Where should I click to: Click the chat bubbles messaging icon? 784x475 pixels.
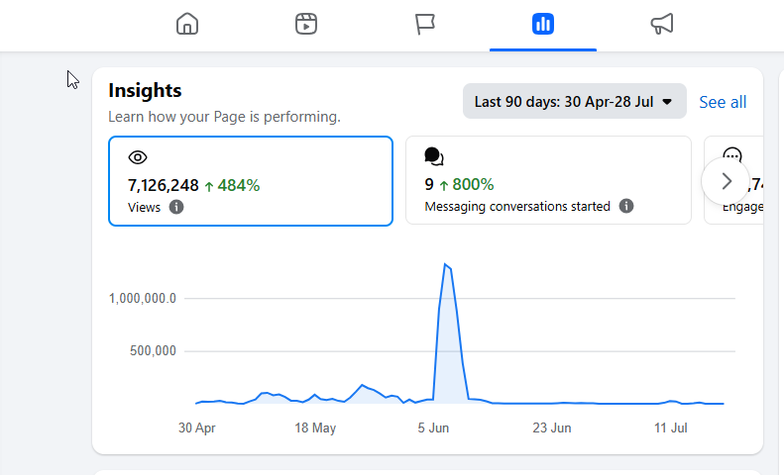point(434,156)
